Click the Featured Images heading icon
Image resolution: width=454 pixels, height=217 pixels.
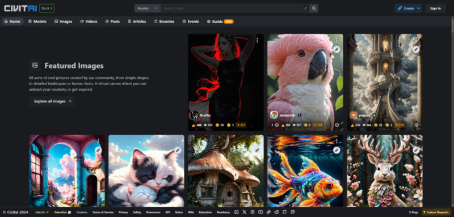(35, 65)
